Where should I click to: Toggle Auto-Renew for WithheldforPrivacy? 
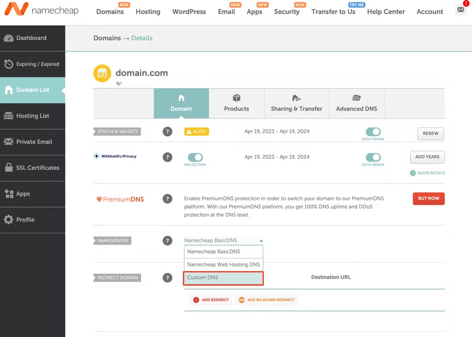coord(373,157)
